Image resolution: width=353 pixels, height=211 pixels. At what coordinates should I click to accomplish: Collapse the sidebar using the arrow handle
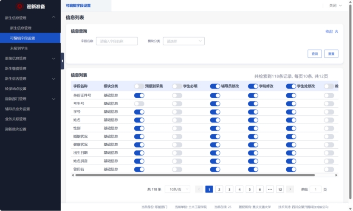point(62,61)
